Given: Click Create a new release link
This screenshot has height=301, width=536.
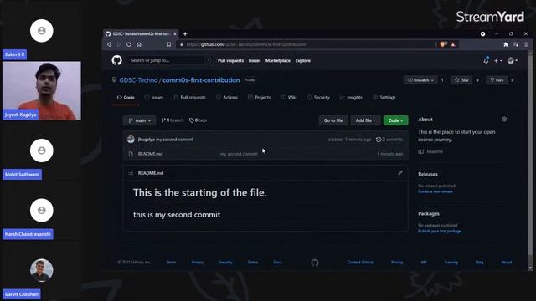Looking at the screenshot, I should click(x=435, y=191).
